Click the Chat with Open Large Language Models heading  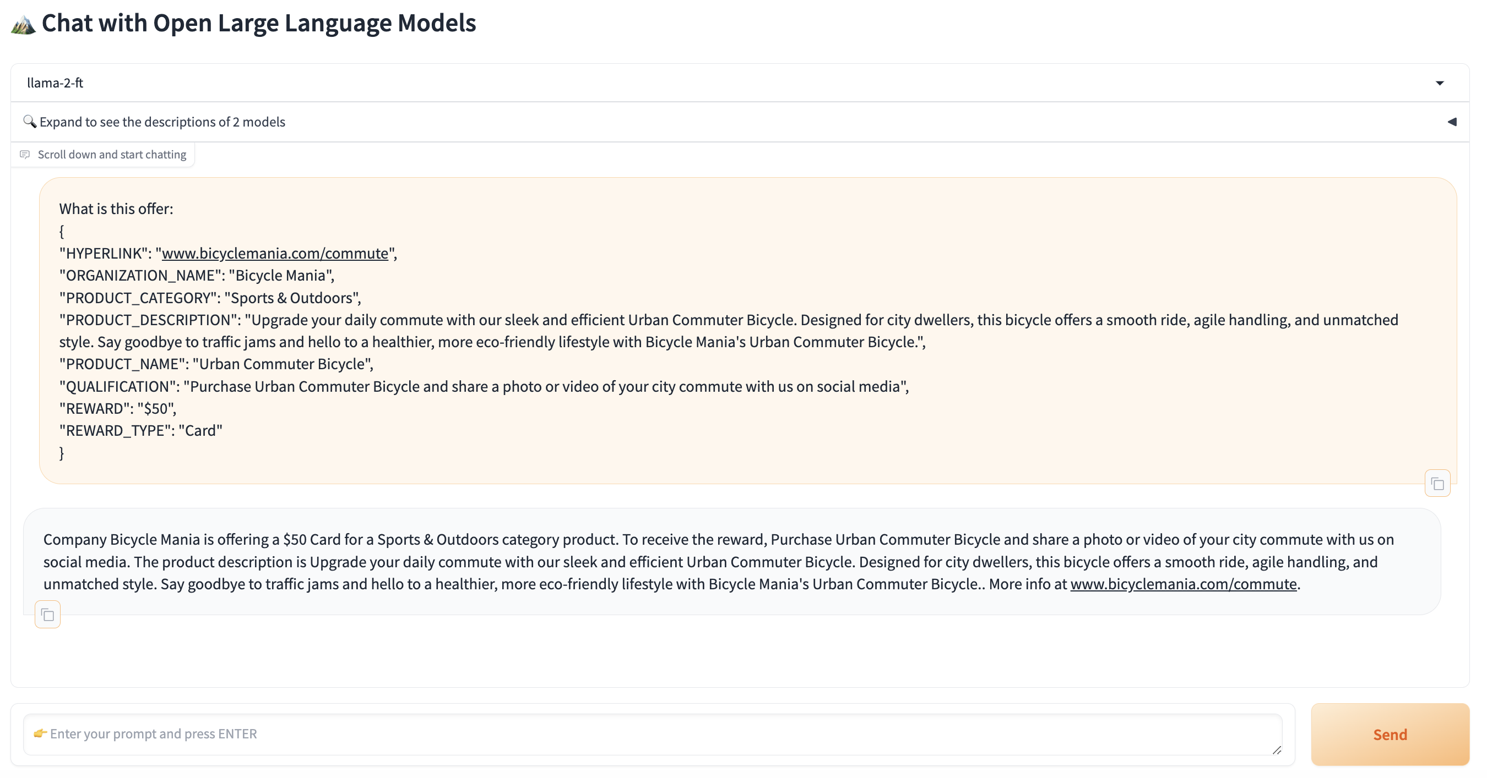(259, 23)
